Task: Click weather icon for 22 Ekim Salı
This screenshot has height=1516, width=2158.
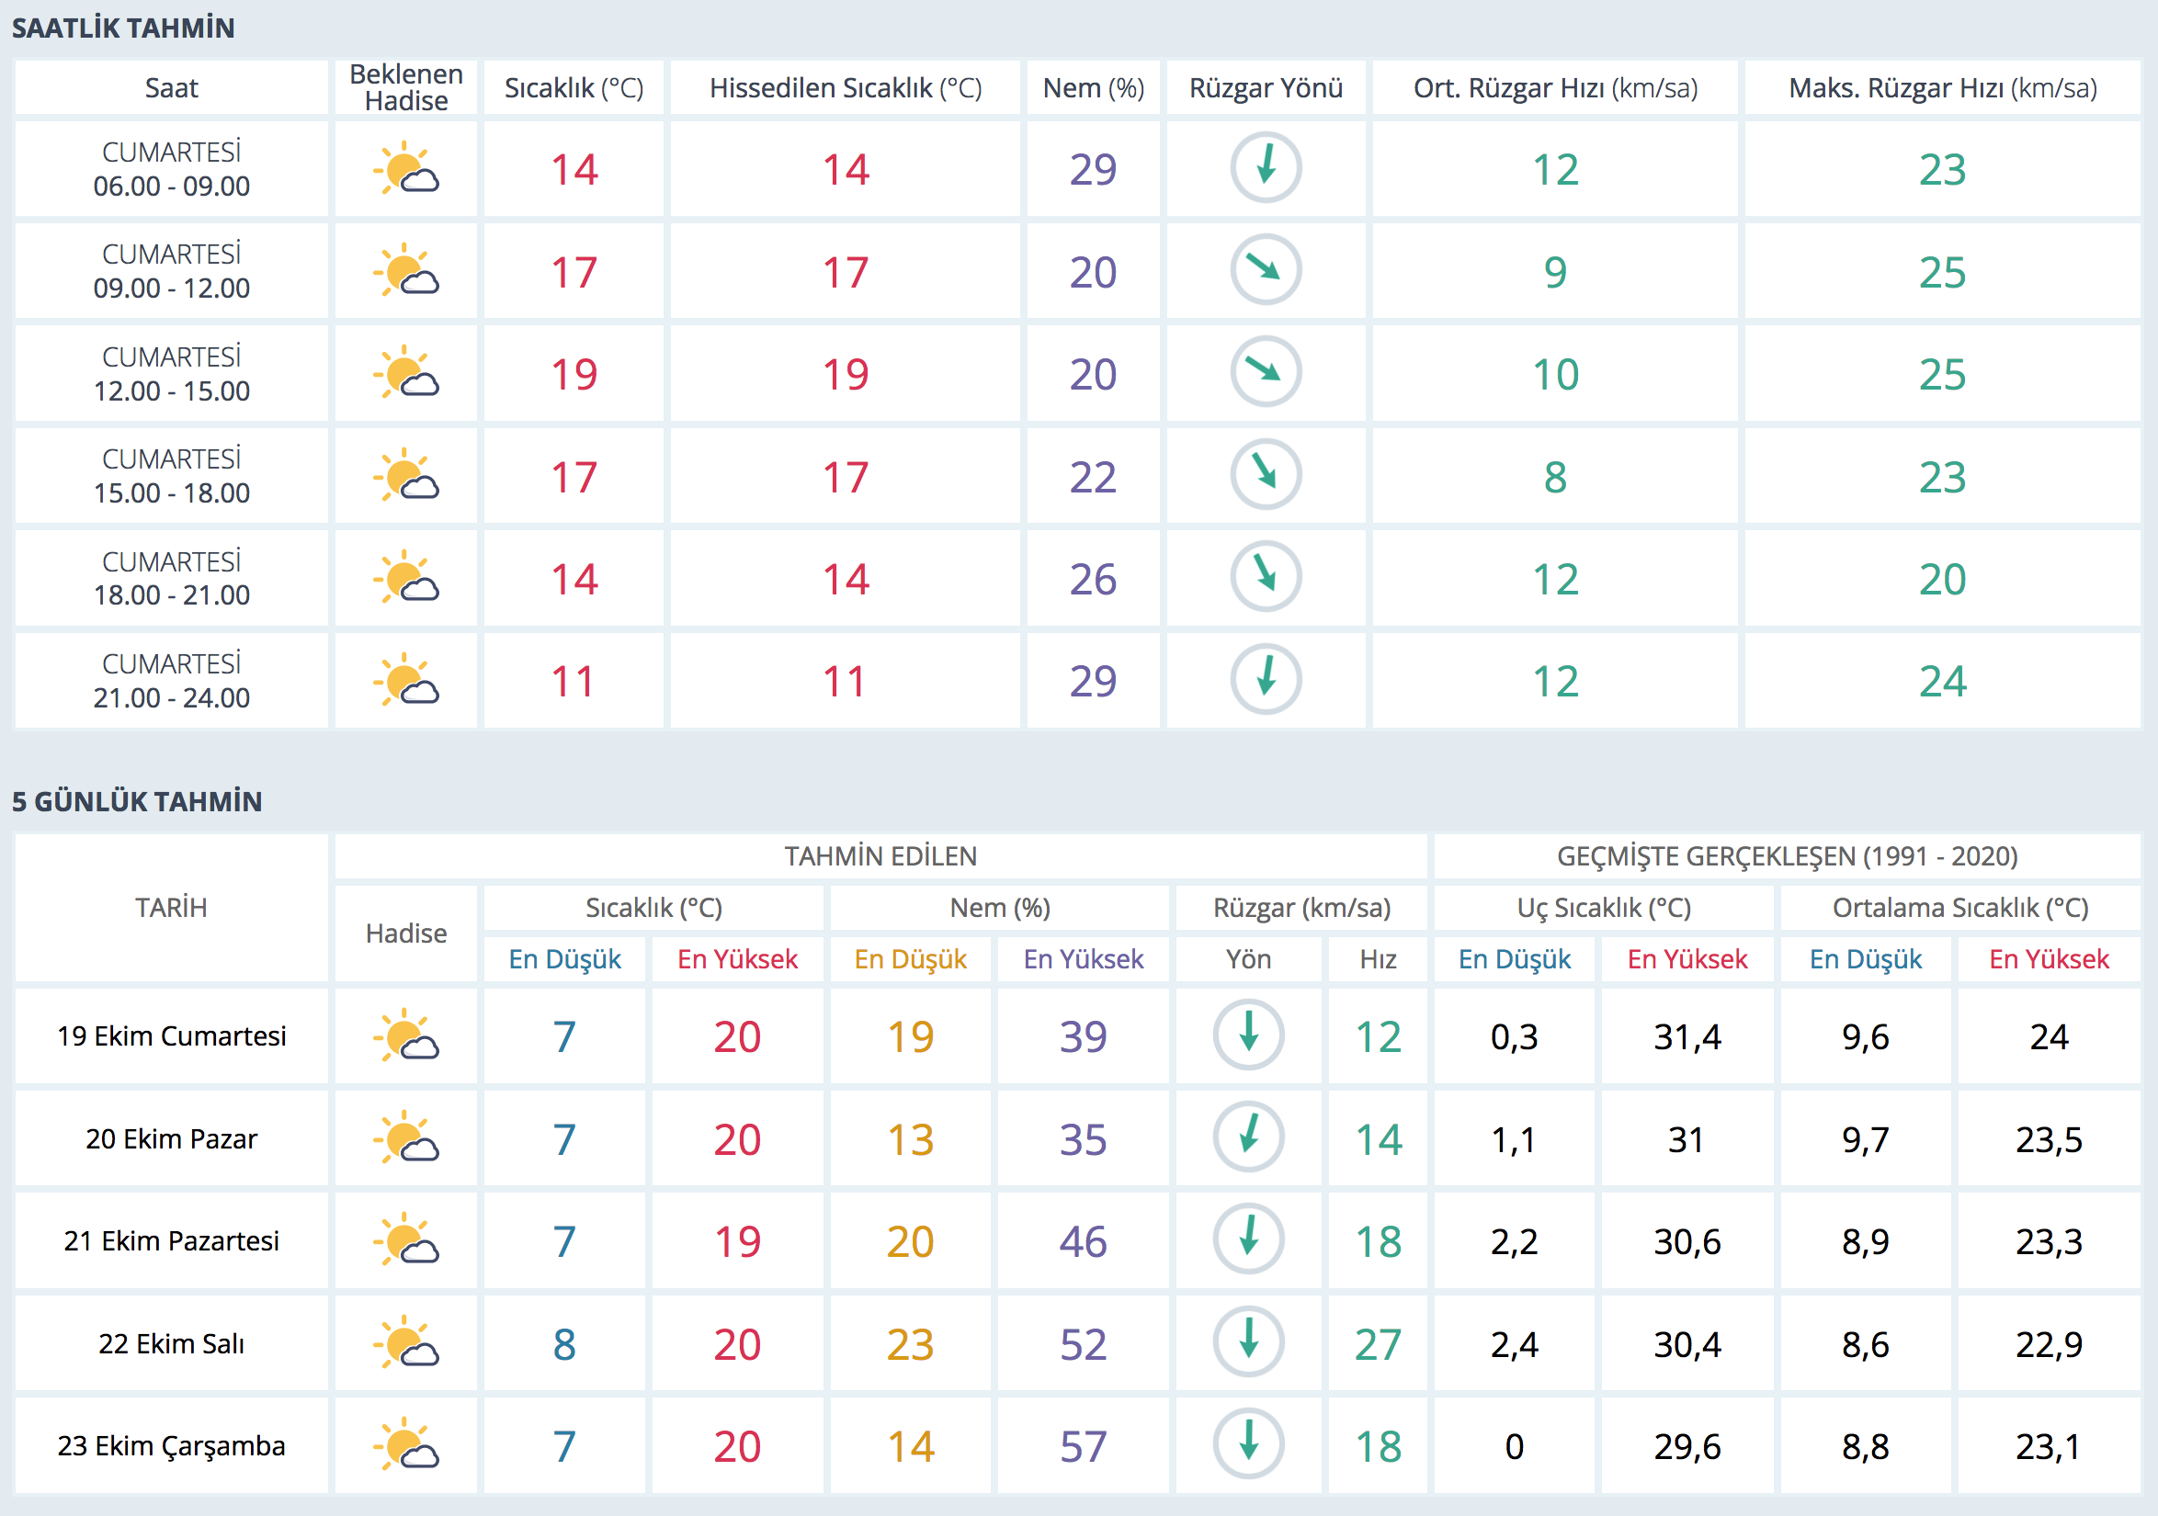Action: [406, 1342]
